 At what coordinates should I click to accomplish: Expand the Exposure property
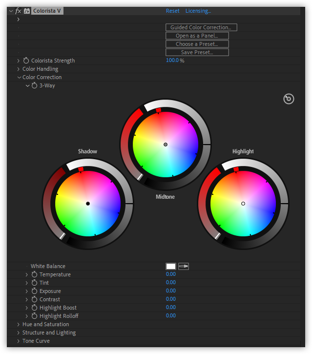click(27, 291)
